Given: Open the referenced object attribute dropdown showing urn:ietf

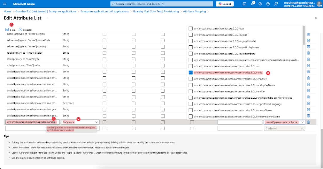Looking at the screenshot, I should (285, 122).
